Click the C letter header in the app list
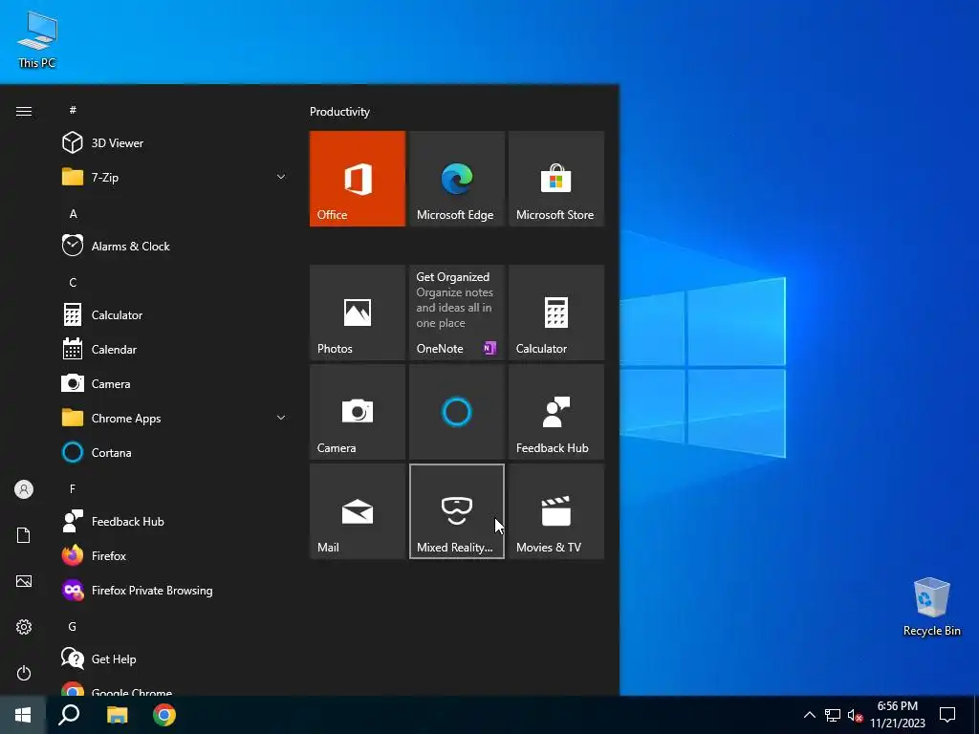 [x=73, y=283]
